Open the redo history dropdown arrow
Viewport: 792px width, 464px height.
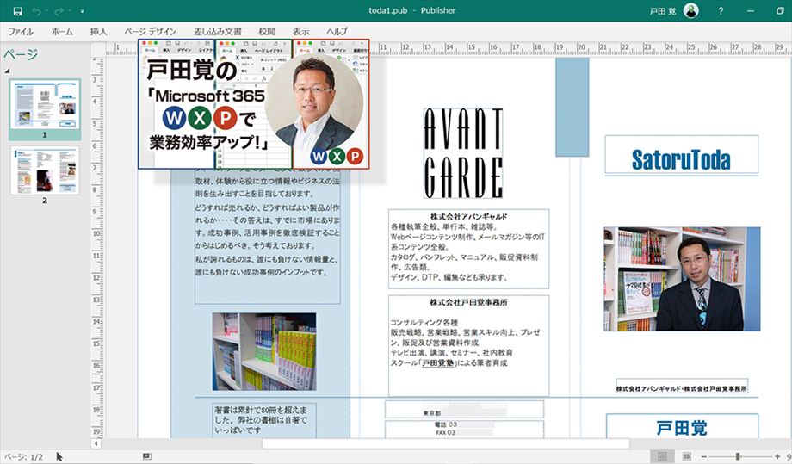69,11
